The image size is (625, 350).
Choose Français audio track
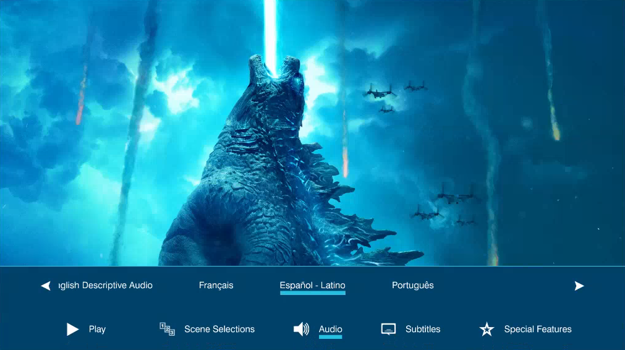216,286
